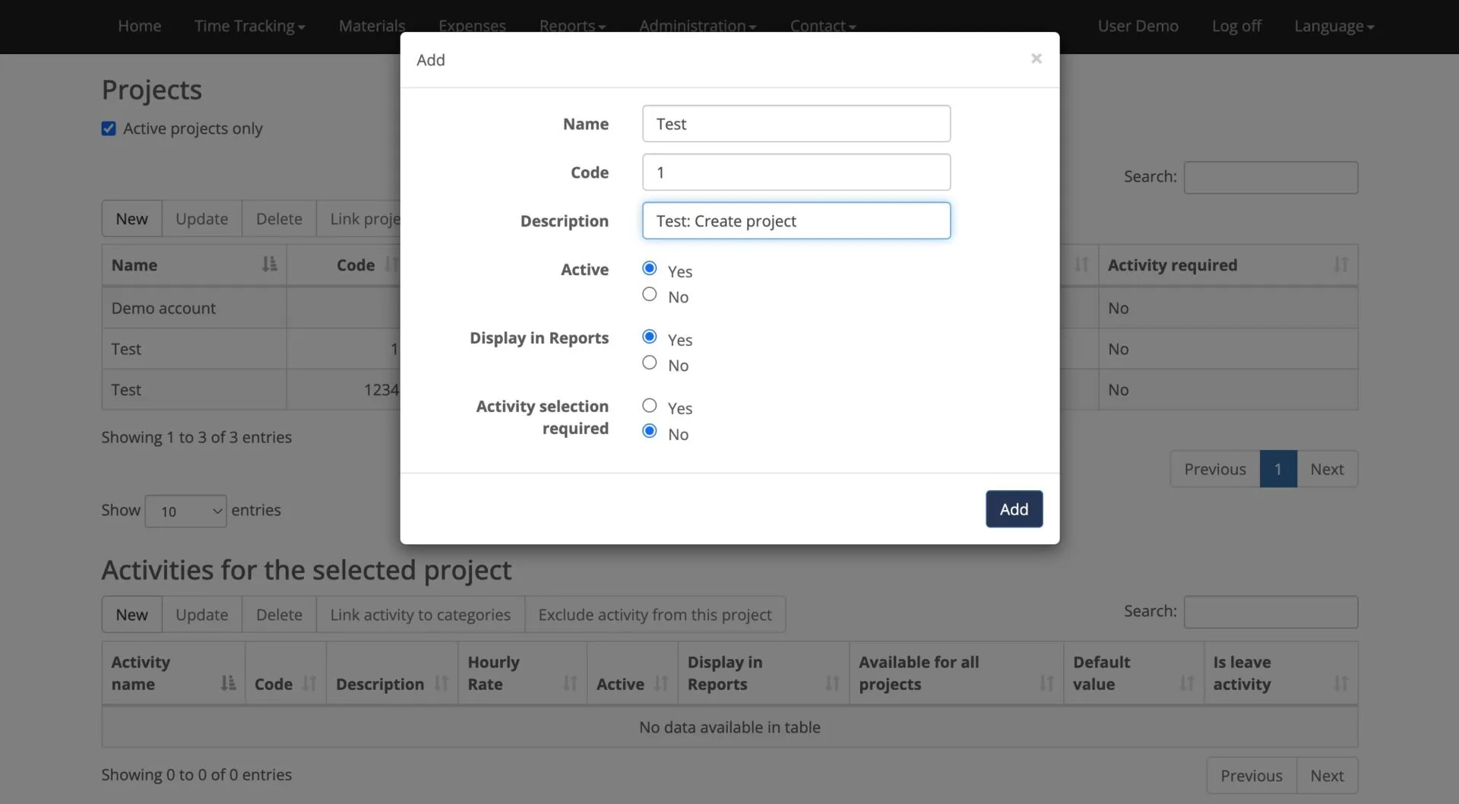Click into the Description text field
The image size is (1459, 804).
(x=796, y=221)
